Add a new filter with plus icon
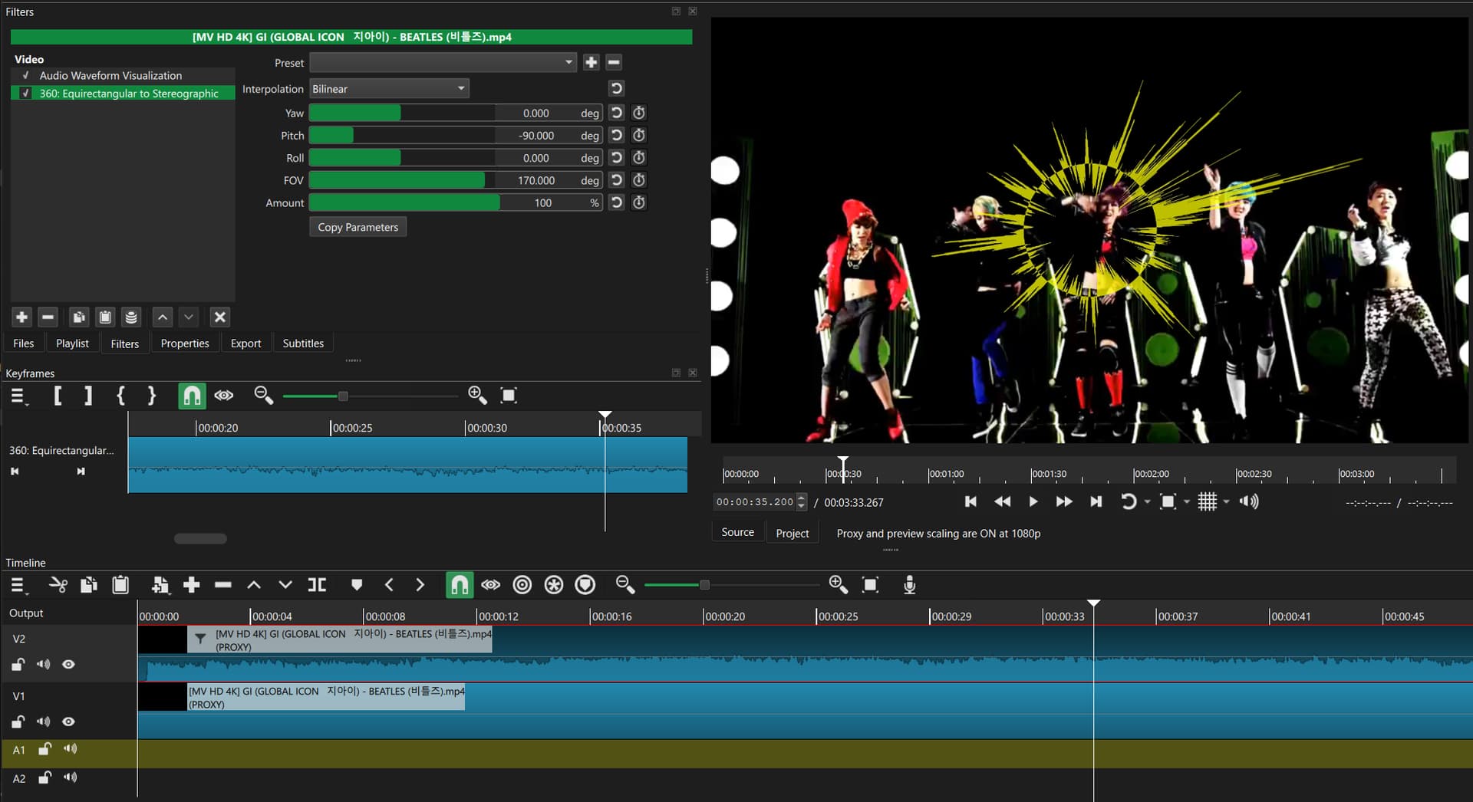This screenshot has width=1473, height=802. 21,317
